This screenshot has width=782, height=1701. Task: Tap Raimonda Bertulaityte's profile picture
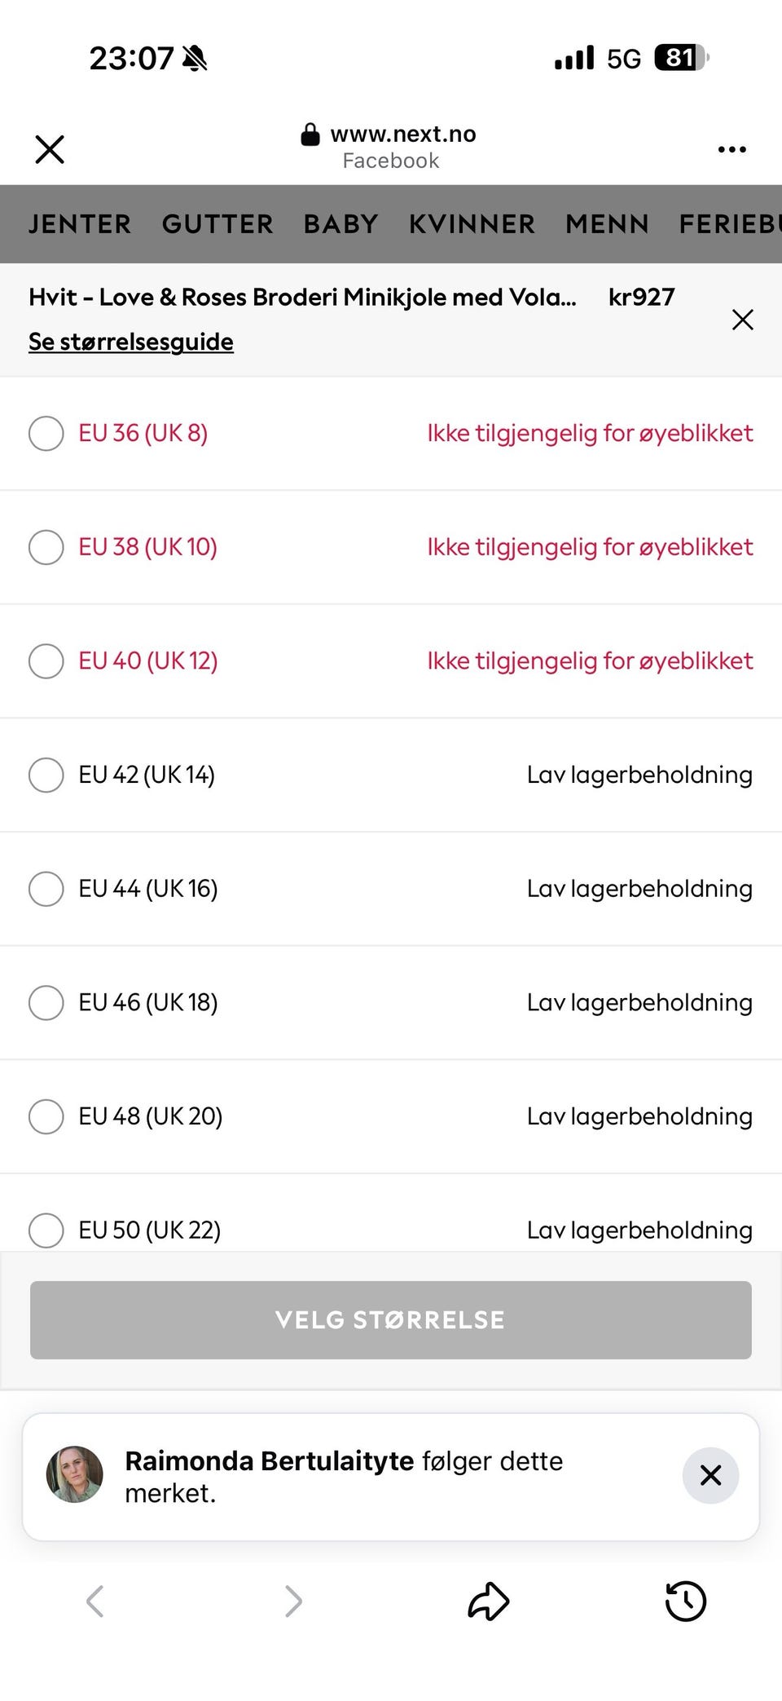click(75, 1474)
